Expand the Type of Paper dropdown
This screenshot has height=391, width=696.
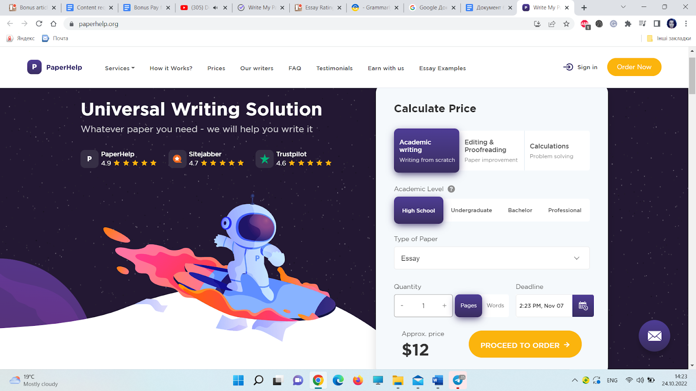click(492, 258)
